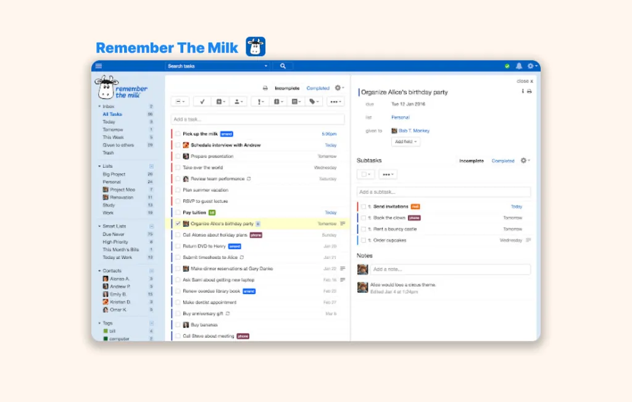
Task: Open the tag toolbar icon dropdown
Action: coord(314,102)
